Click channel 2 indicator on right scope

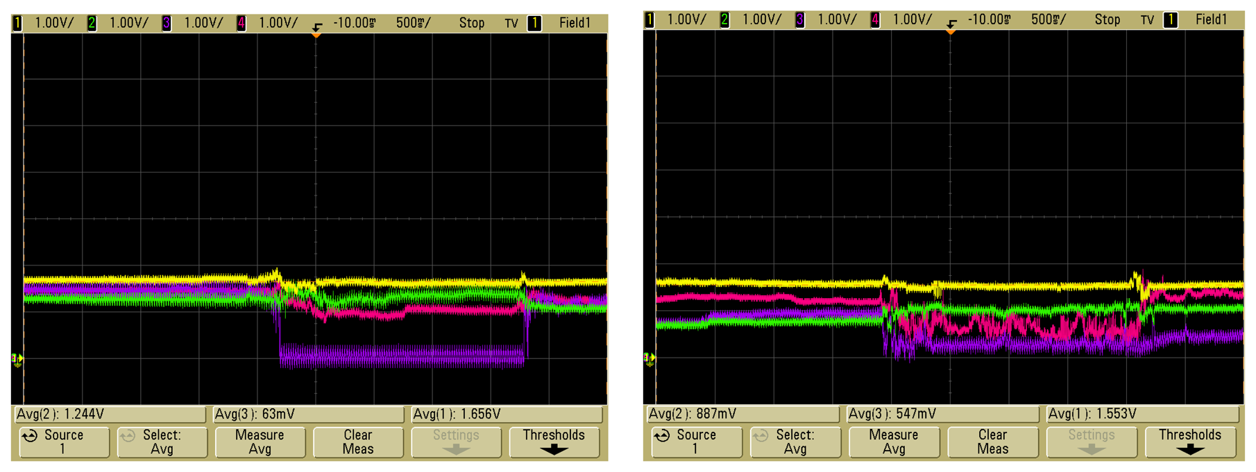pyautogui.click(x=724, y=19)
